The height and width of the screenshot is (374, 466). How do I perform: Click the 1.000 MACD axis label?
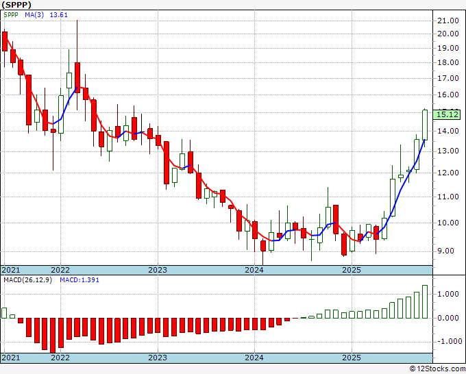448,294
